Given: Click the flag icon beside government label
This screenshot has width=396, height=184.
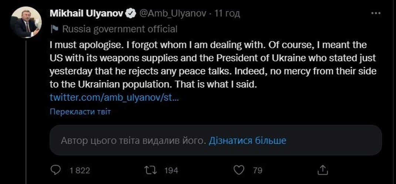Looking at the screenshot, I should pyautogui.click(x=54, y=29).
